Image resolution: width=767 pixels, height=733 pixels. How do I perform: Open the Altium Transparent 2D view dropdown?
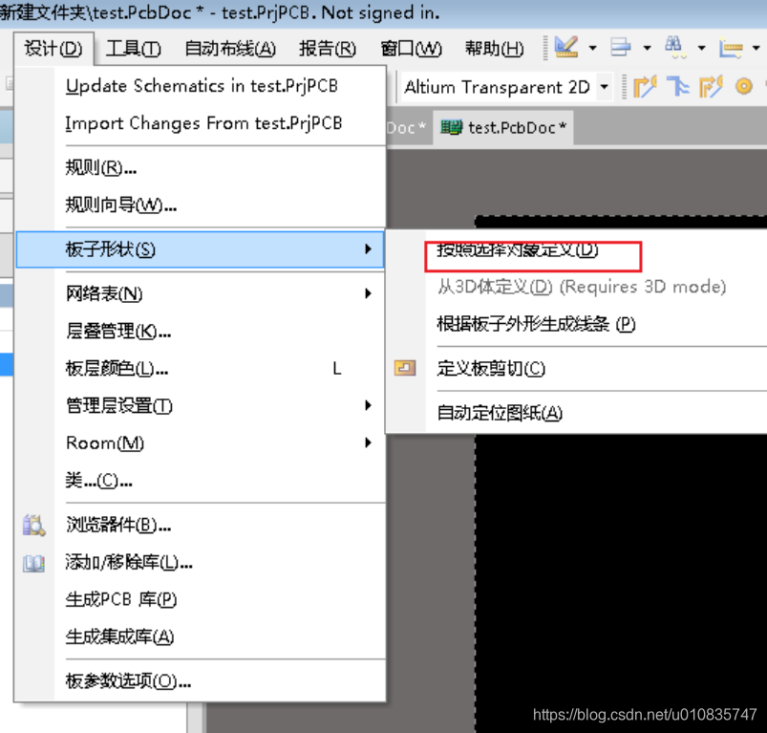[604, 87]
